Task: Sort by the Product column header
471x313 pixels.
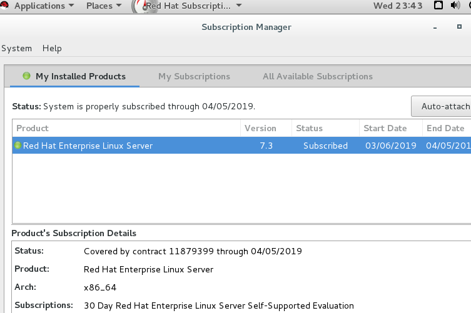Action: [126, 128]
